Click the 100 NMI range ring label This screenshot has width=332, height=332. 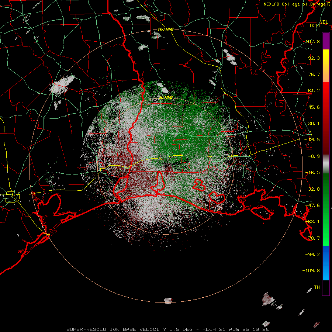click(x=166, y=29)
